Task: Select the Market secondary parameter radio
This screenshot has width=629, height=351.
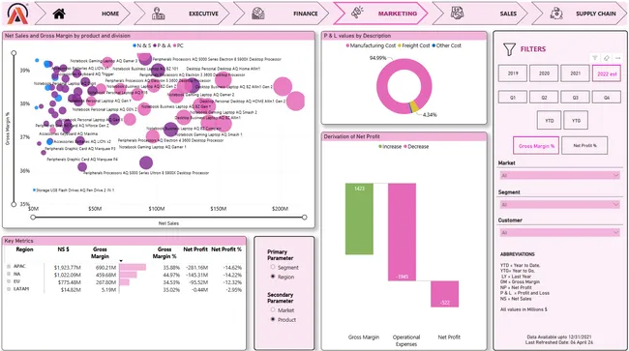Action: pos(273,309)
